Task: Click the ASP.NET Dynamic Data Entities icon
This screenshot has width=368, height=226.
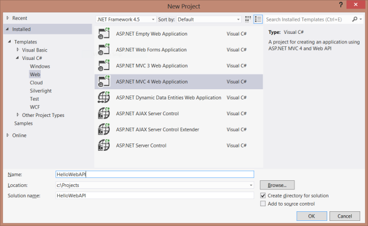Action: coord(104,97)
